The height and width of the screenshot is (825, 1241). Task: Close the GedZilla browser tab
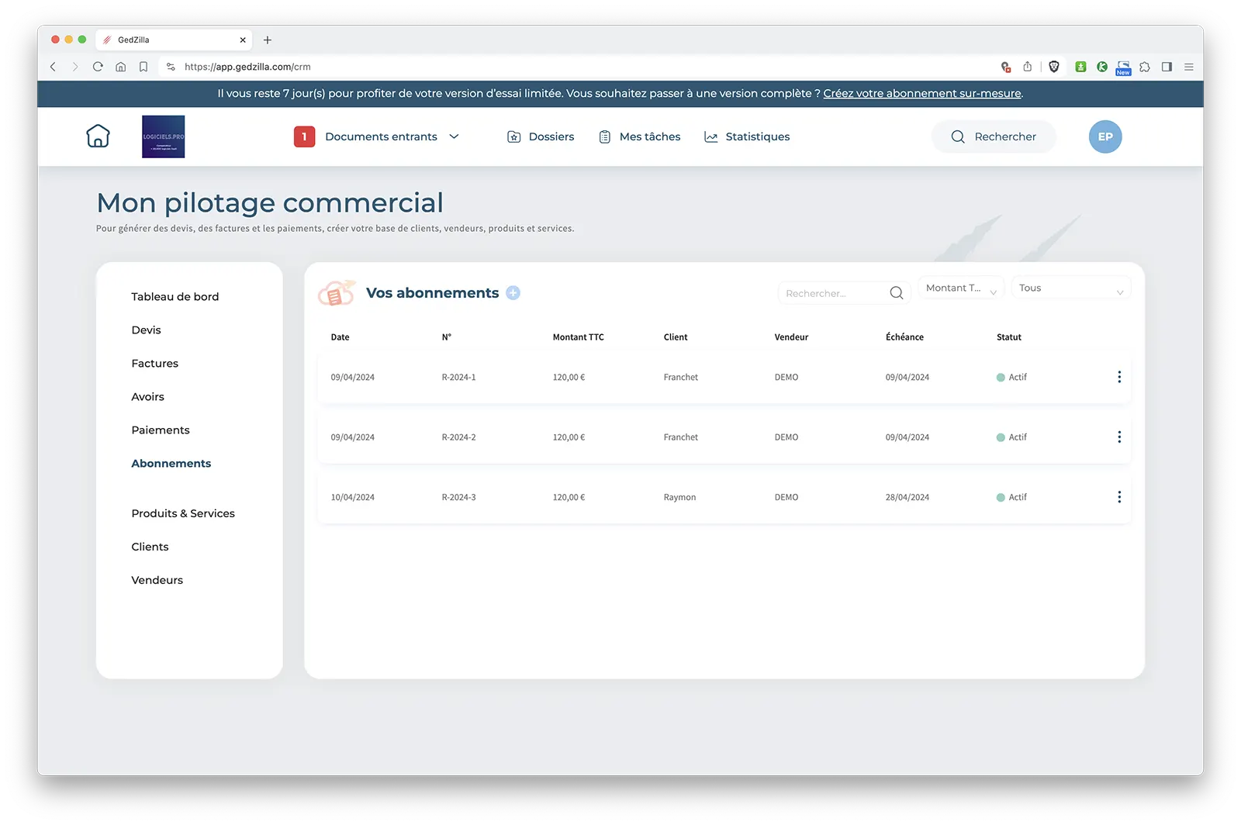tap(243, 40)
